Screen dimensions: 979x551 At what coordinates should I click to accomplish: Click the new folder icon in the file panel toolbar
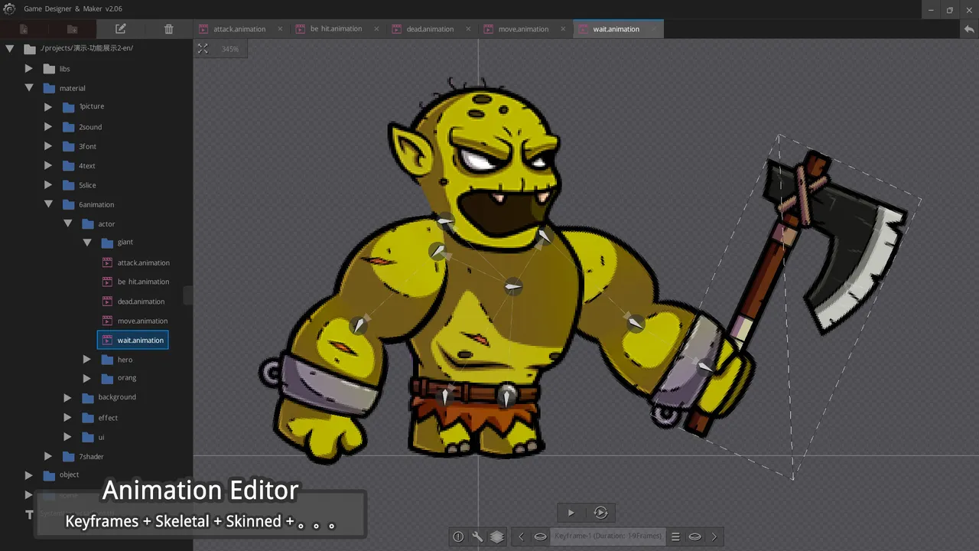72,29
